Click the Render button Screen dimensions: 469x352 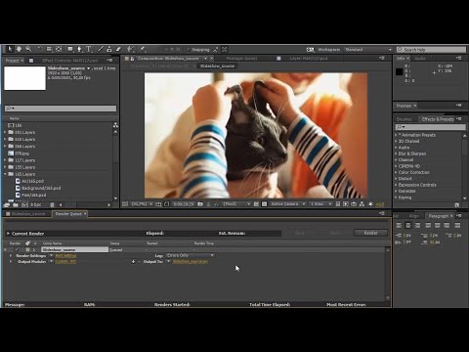tap(370, 233)
